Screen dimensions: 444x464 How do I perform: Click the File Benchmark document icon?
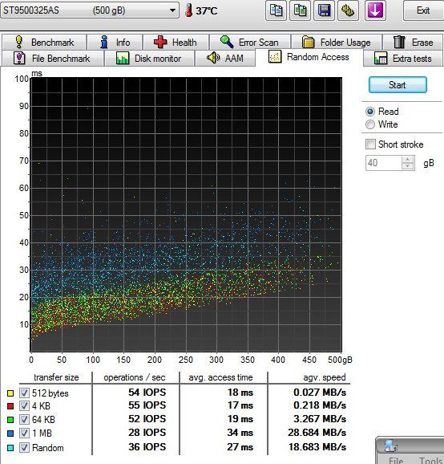click(19, 59)
